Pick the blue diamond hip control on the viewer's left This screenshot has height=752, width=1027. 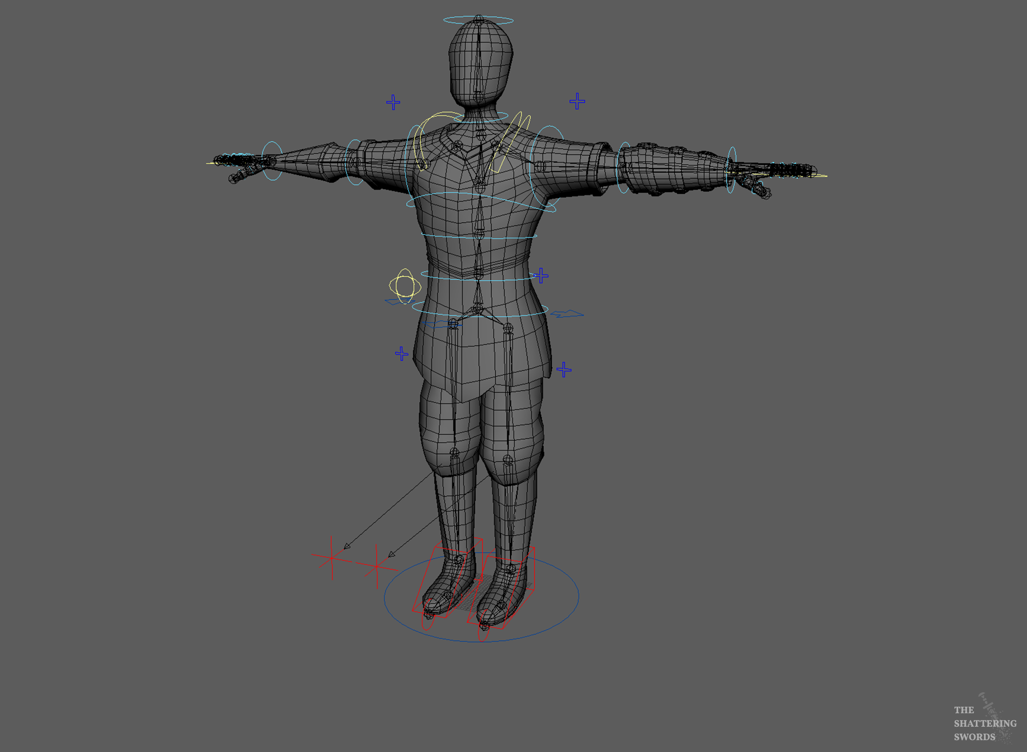click(399, 302)
